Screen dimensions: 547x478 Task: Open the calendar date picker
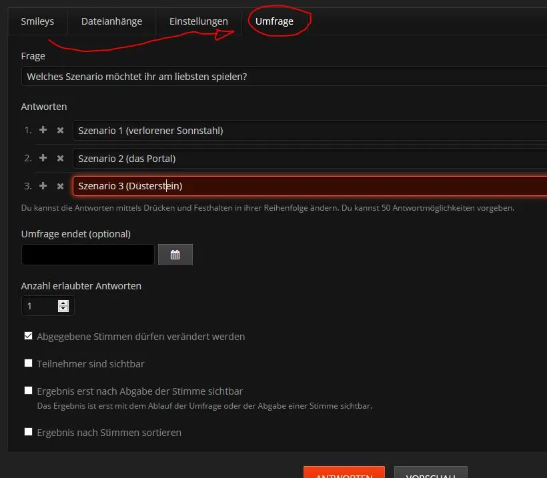pos(175,255)
